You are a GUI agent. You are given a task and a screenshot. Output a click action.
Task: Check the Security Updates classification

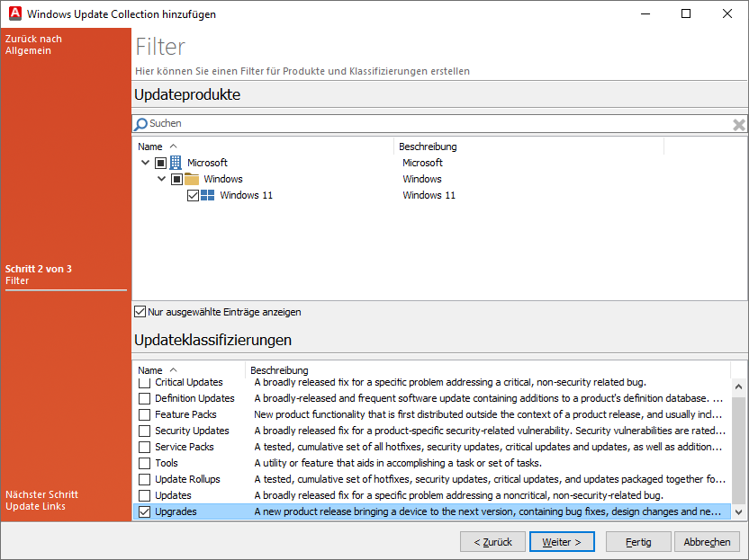[x=142, y=431]
